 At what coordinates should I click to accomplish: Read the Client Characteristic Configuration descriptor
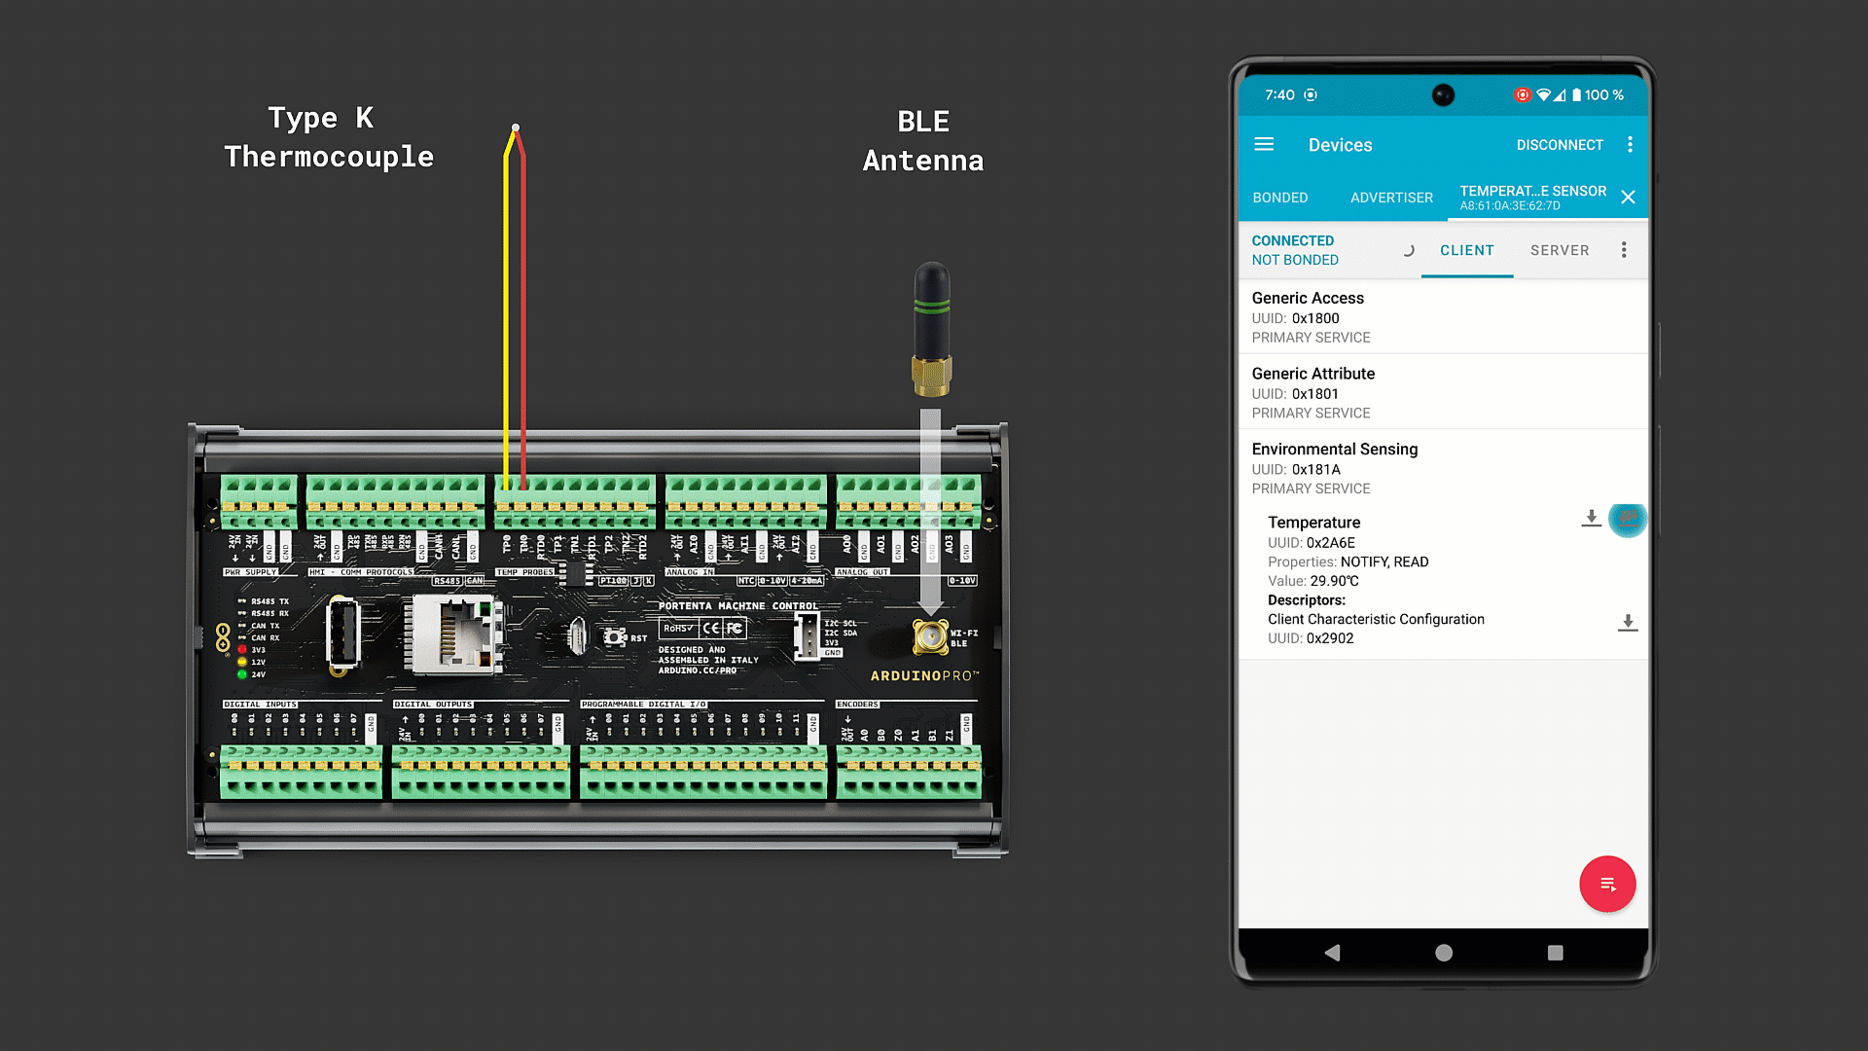tap(1628, 623)
